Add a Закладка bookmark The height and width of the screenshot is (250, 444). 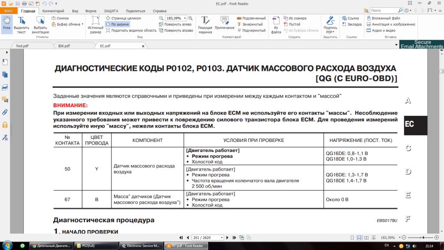[x=352, y=24]
